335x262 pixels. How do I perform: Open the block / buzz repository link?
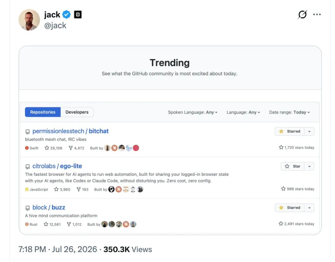pos(49,207)
